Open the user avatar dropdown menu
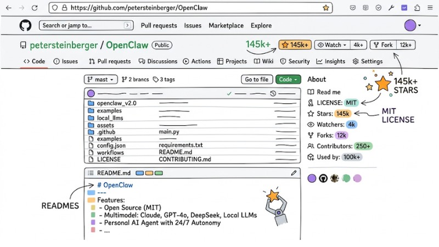The width and height of the screenshot is (439, 247). click(413, 25)
